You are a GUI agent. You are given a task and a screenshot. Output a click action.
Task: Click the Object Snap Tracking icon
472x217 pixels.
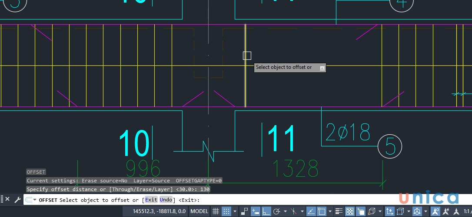coord(311,211)
